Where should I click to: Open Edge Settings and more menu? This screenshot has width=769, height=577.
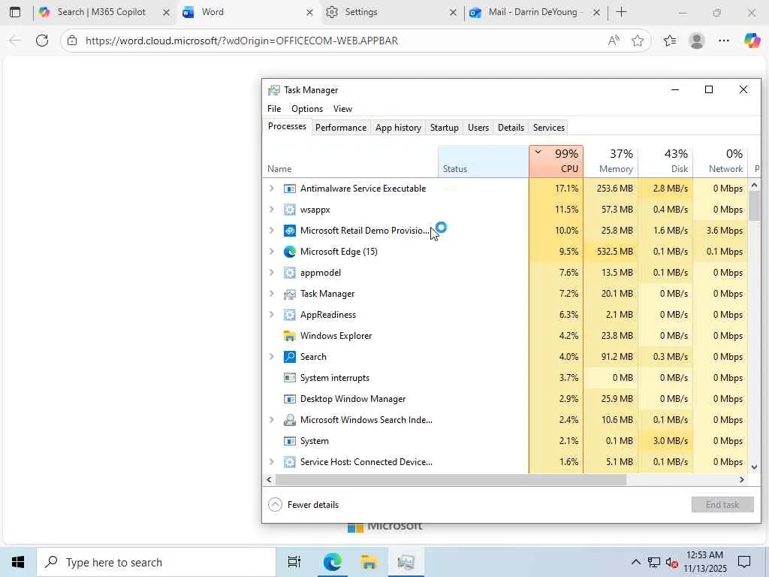[724, 41]
